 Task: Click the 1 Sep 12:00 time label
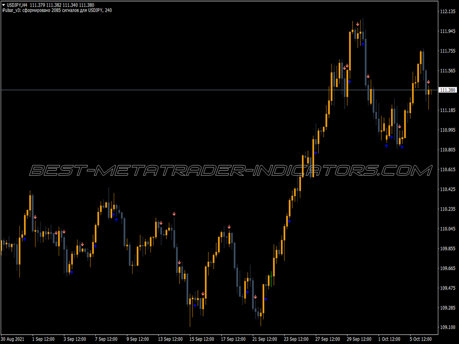point(43,339)
